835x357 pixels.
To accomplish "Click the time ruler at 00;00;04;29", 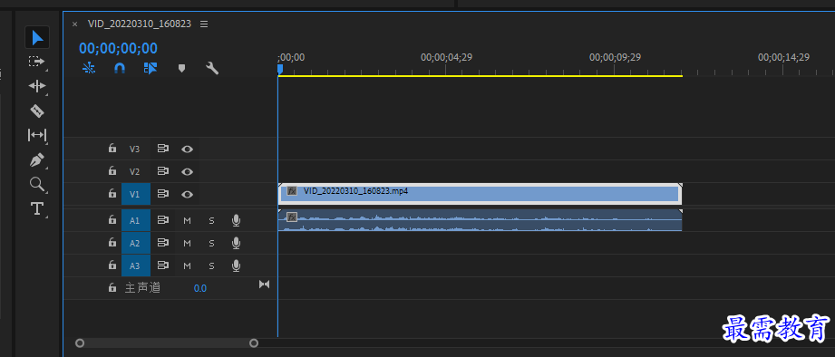I will pyautogui.click(x=446, y=57).
